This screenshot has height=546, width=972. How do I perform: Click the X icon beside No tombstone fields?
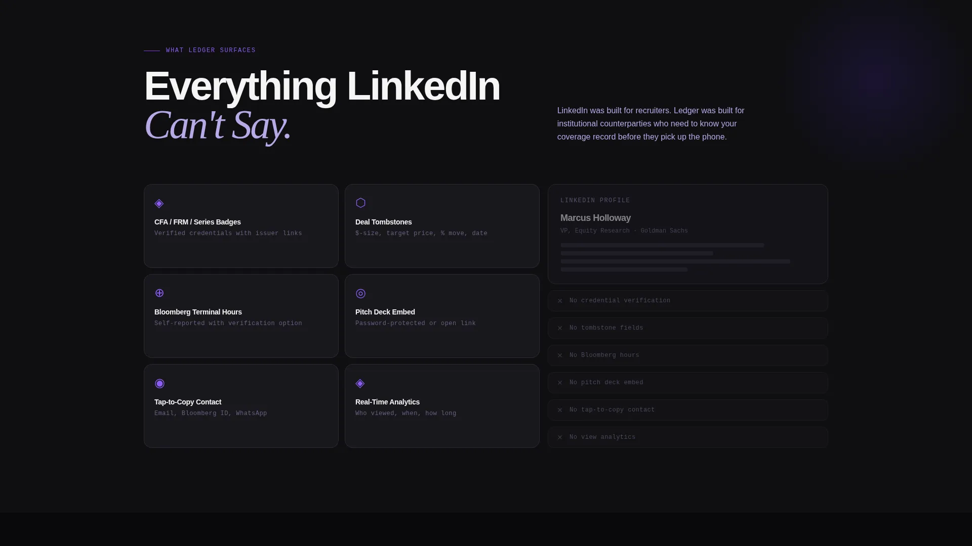tap(560, 328)
